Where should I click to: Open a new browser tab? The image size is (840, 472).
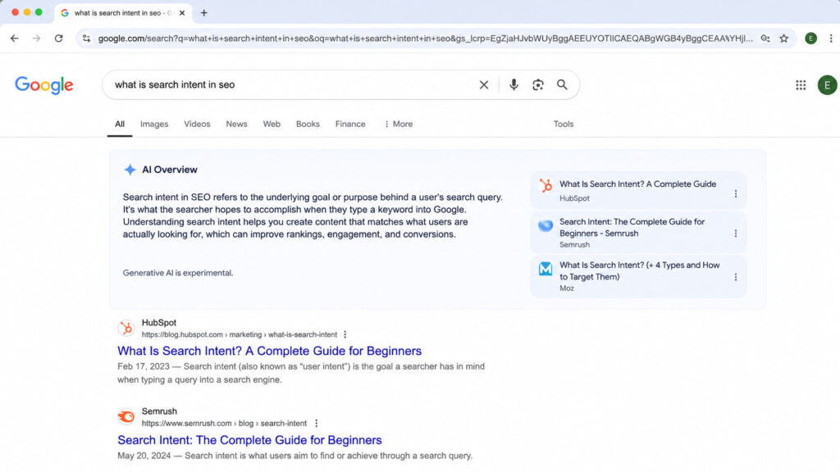click(204, 13)
